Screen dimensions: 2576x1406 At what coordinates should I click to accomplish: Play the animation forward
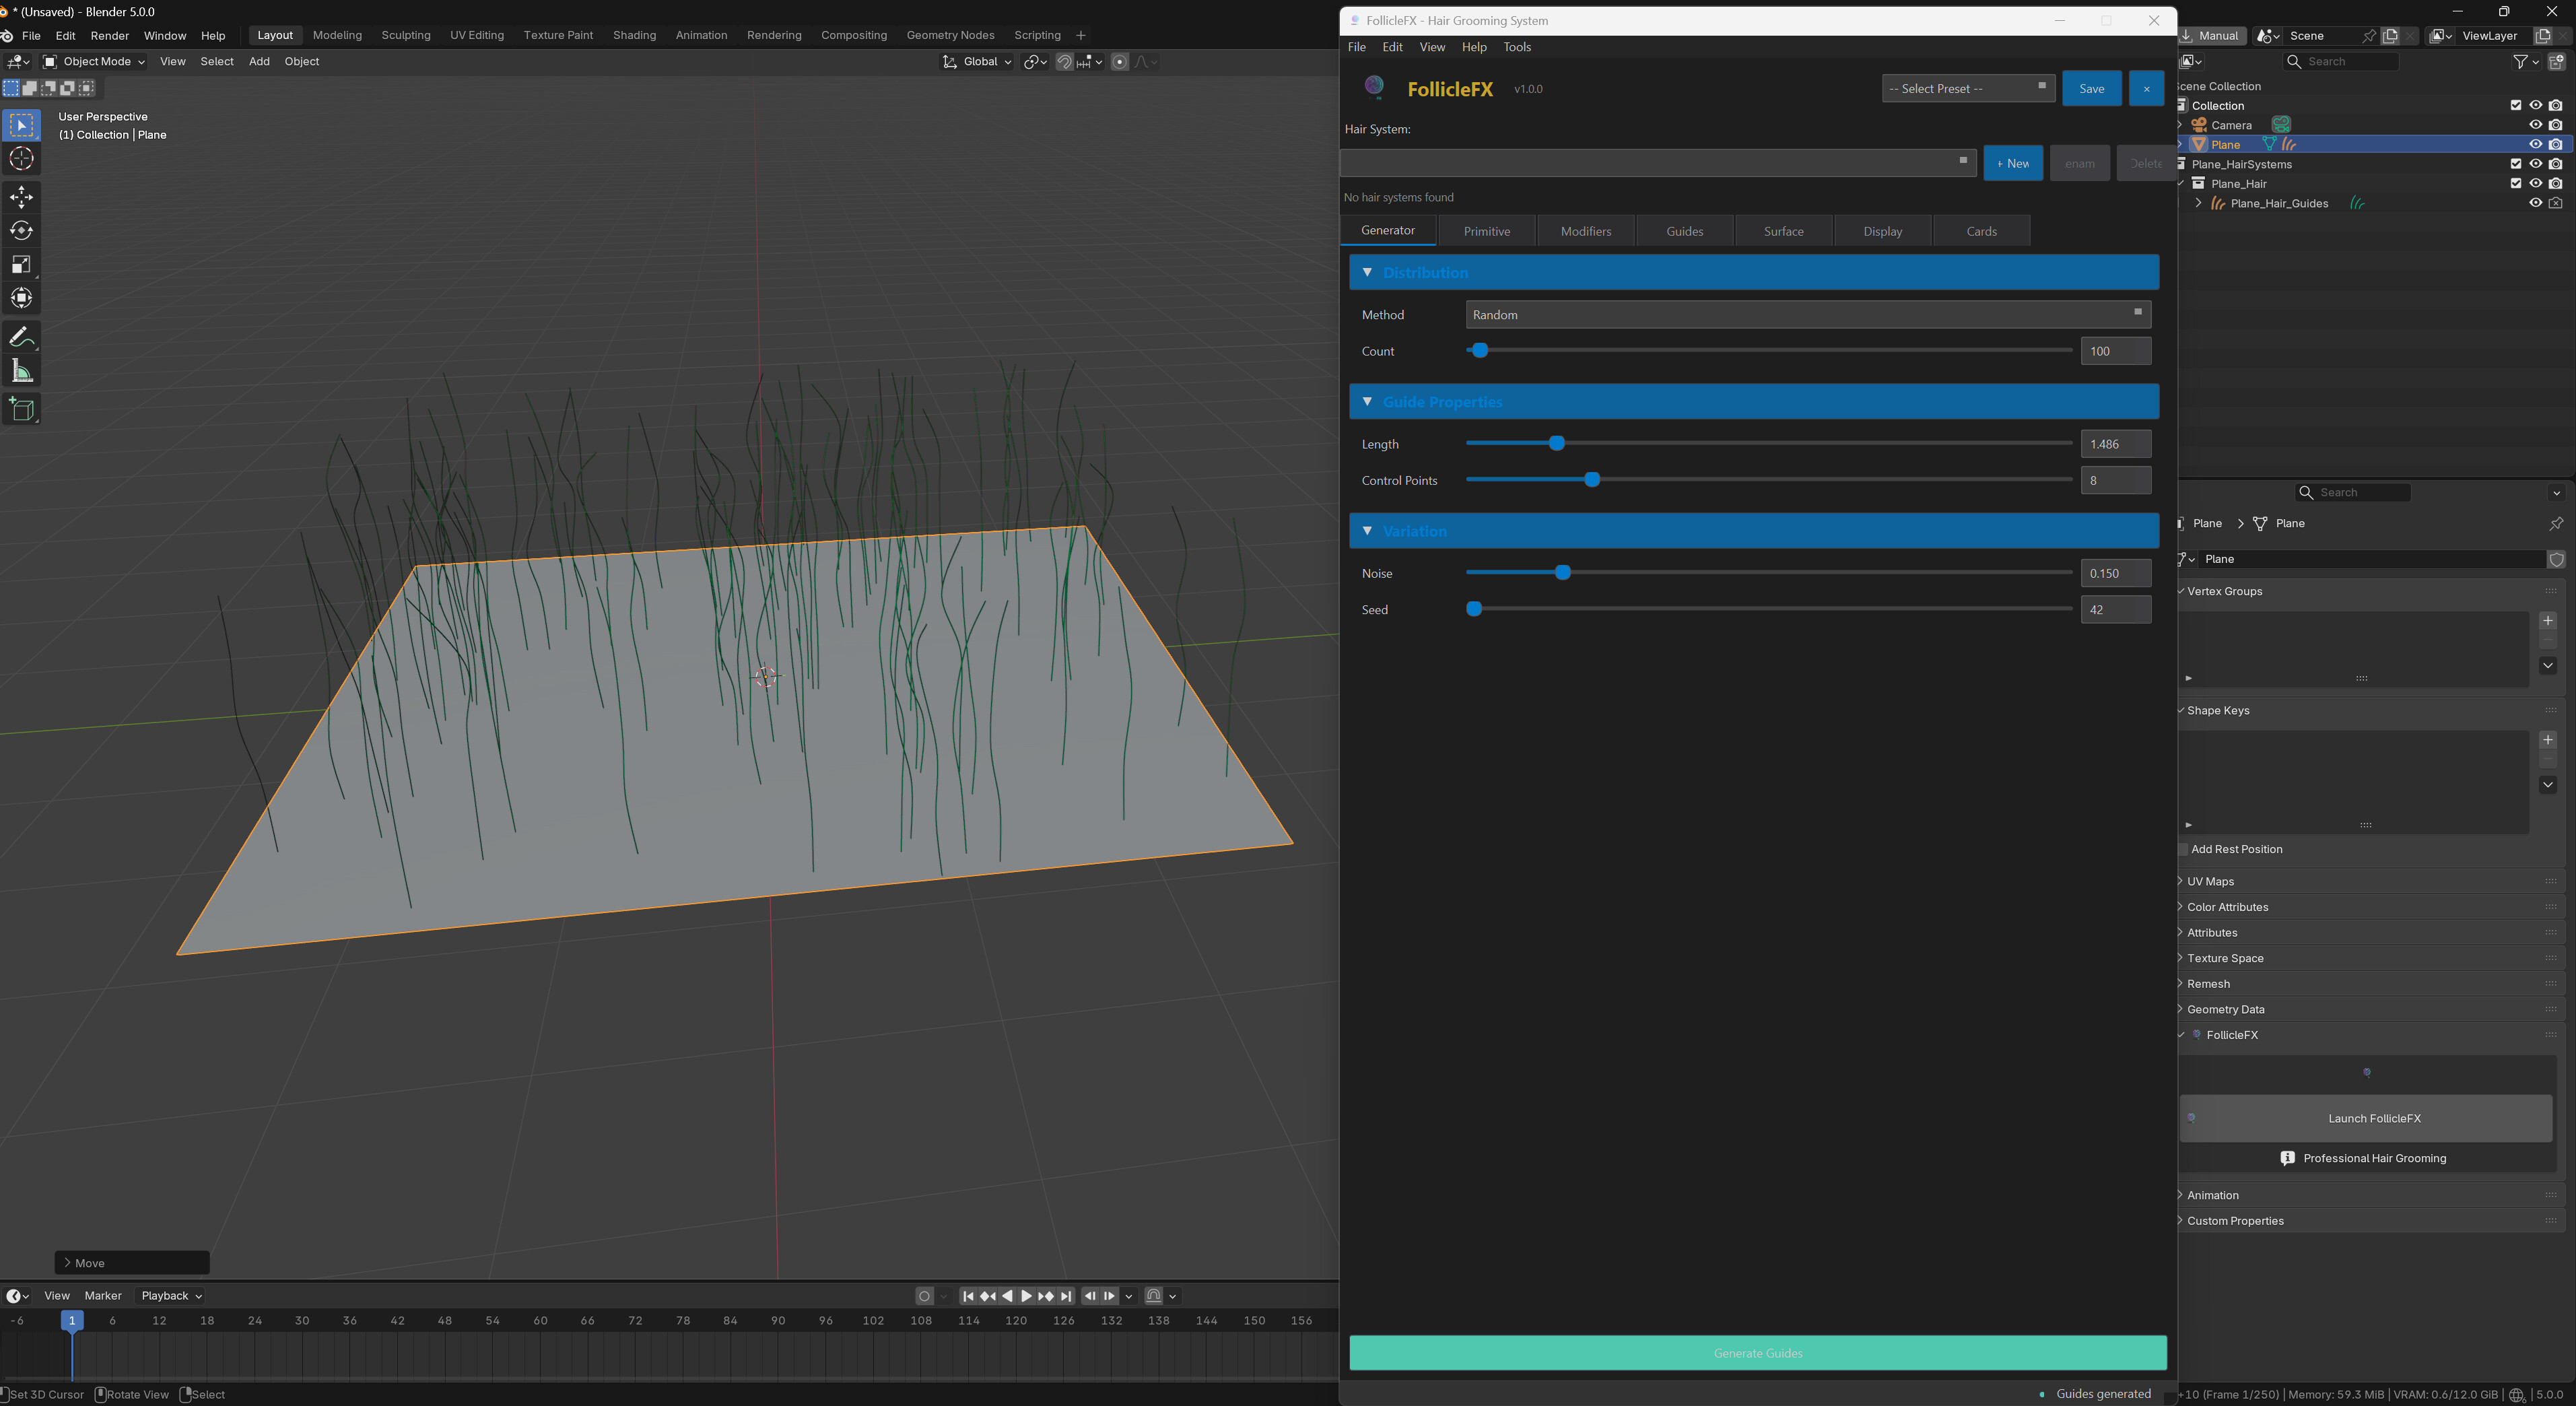[x=1026, y=1296]
